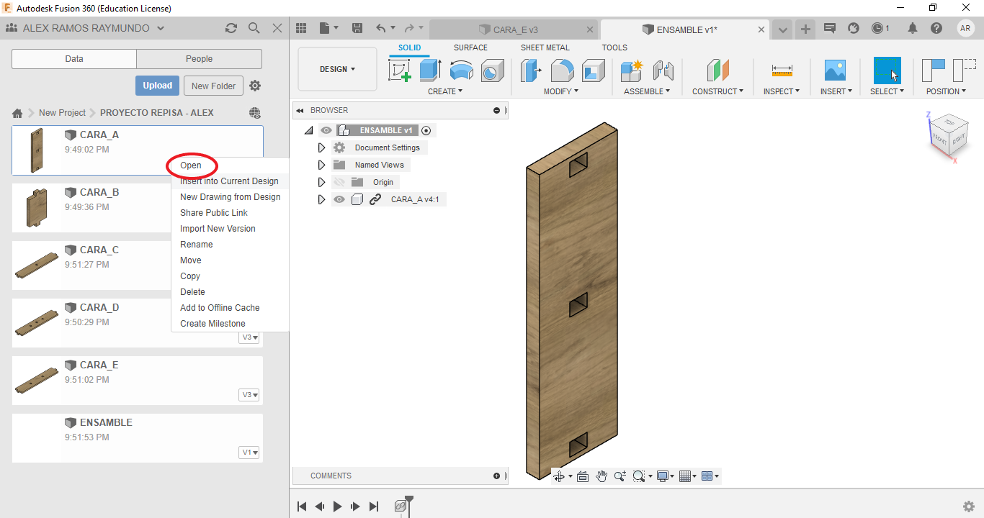This screenshot has width=984, height=518.
Task: Open the CARA_E version V3 dropdown
Action: click(249, 395)
